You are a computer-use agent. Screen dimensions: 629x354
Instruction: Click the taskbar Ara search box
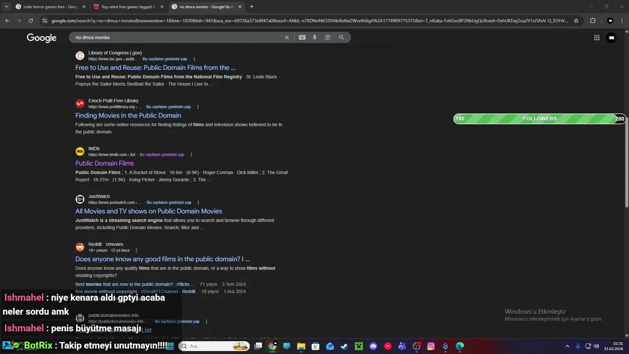pyautogui.click(x=214, y=346)
